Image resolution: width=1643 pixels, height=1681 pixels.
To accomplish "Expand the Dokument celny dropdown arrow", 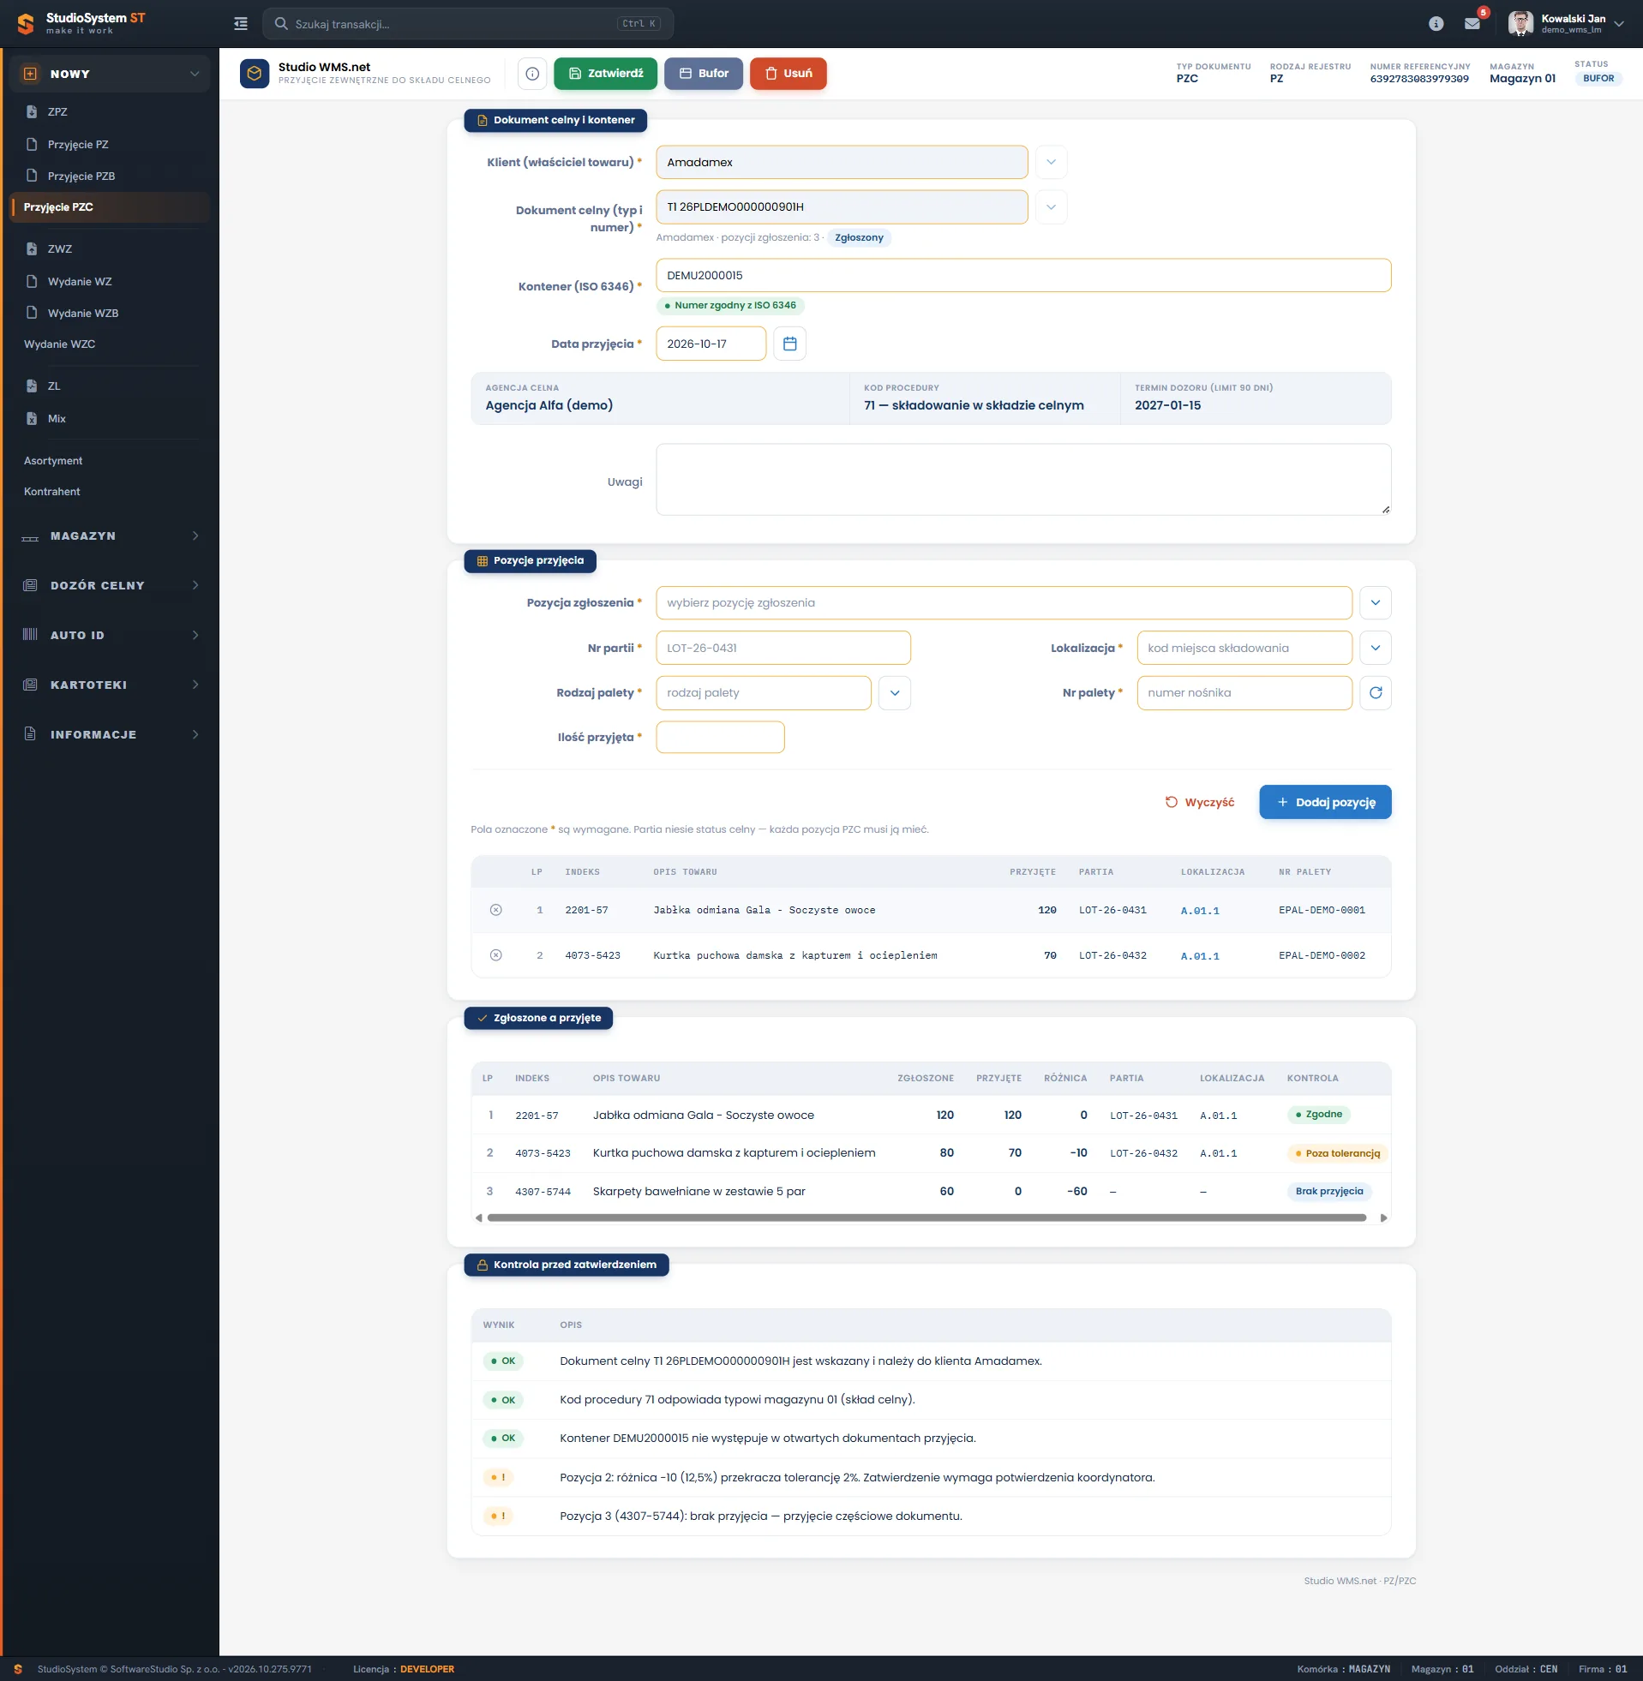I will point(1051,207).
